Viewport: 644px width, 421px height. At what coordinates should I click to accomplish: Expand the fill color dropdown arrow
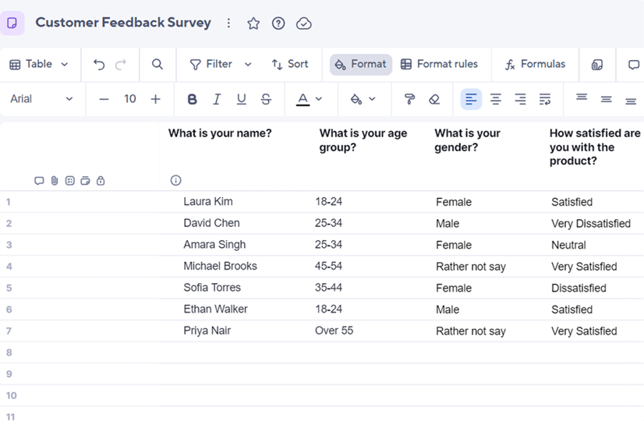[372, 99]
